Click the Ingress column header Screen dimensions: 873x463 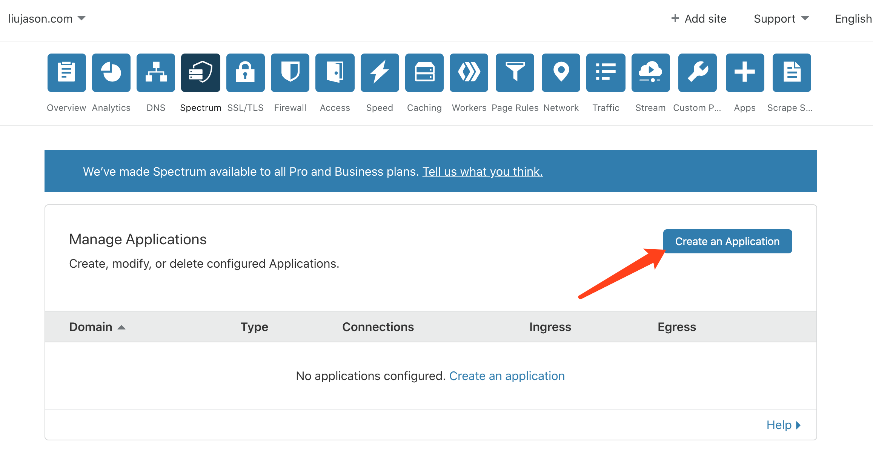(x=550, y=327)
